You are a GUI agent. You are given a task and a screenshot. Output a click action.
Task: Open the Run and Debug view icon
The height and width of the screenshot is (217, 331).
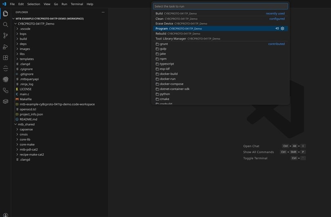pos(5,46)
